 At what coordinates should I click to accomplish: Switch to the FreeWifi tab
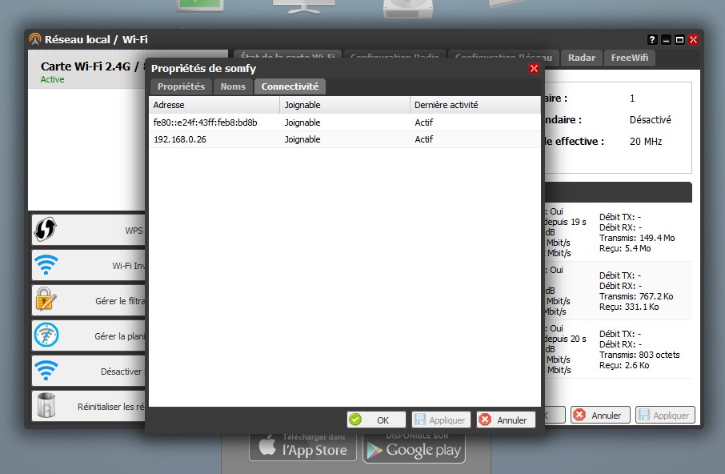631,58
